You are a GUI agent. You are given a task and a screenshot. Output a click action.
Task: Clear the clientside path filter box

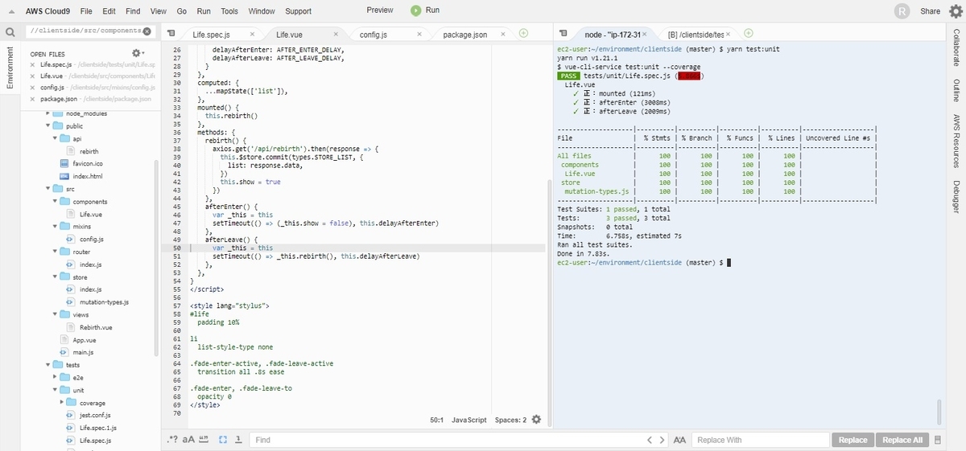click(146, 32)
